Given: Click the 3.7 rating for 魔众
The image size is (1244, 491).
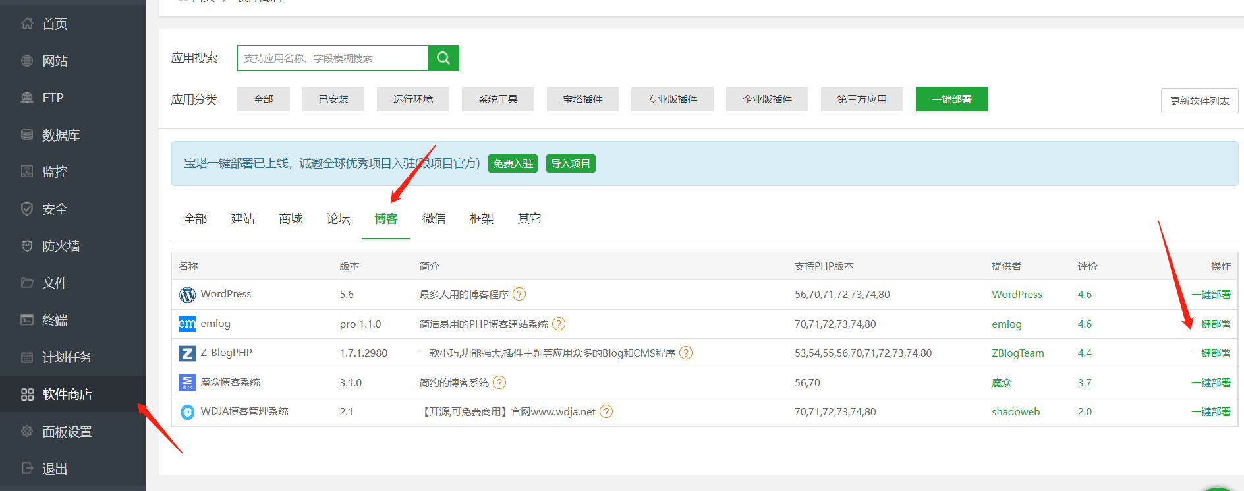Looking at the screenshot, I should (x=1085, y=382).
